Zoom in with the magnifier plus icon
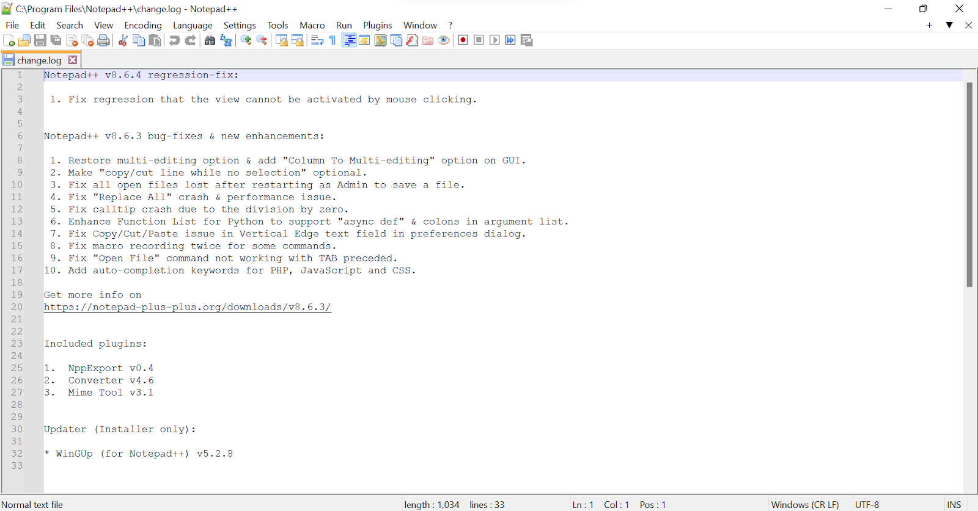Screen dimensions: 978x511 click(246, 40)
